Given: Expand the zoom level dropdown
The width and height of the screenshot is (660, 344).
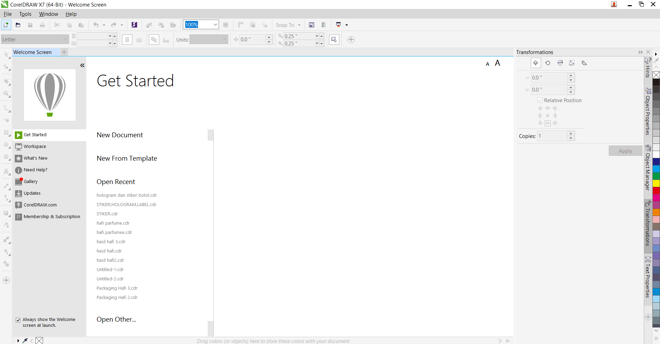Looking at the screenshot, I should [x=215, y=25].
